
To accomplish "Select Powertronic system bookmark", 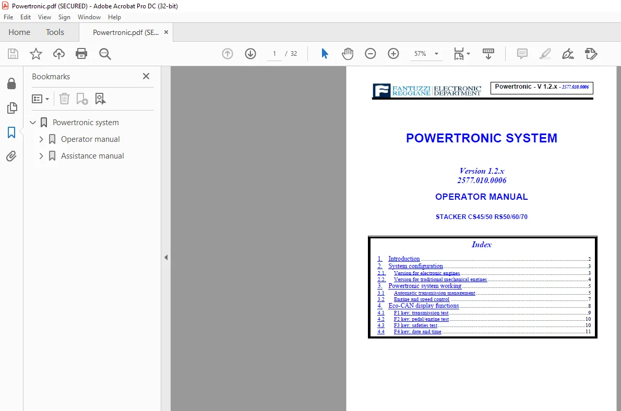I will (86, 123).
